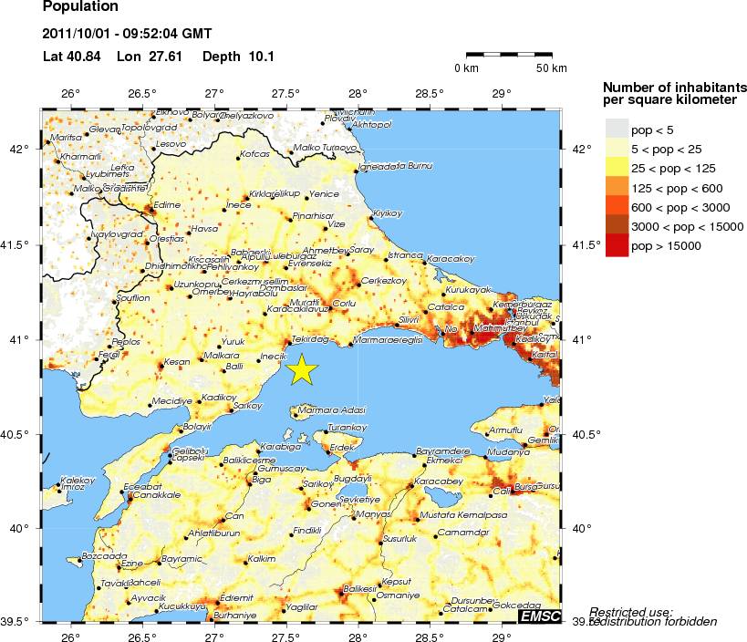The width and height of the screenshot is (747, 642).
Task: Select the Edirne city label
Action: click(167, 205)
